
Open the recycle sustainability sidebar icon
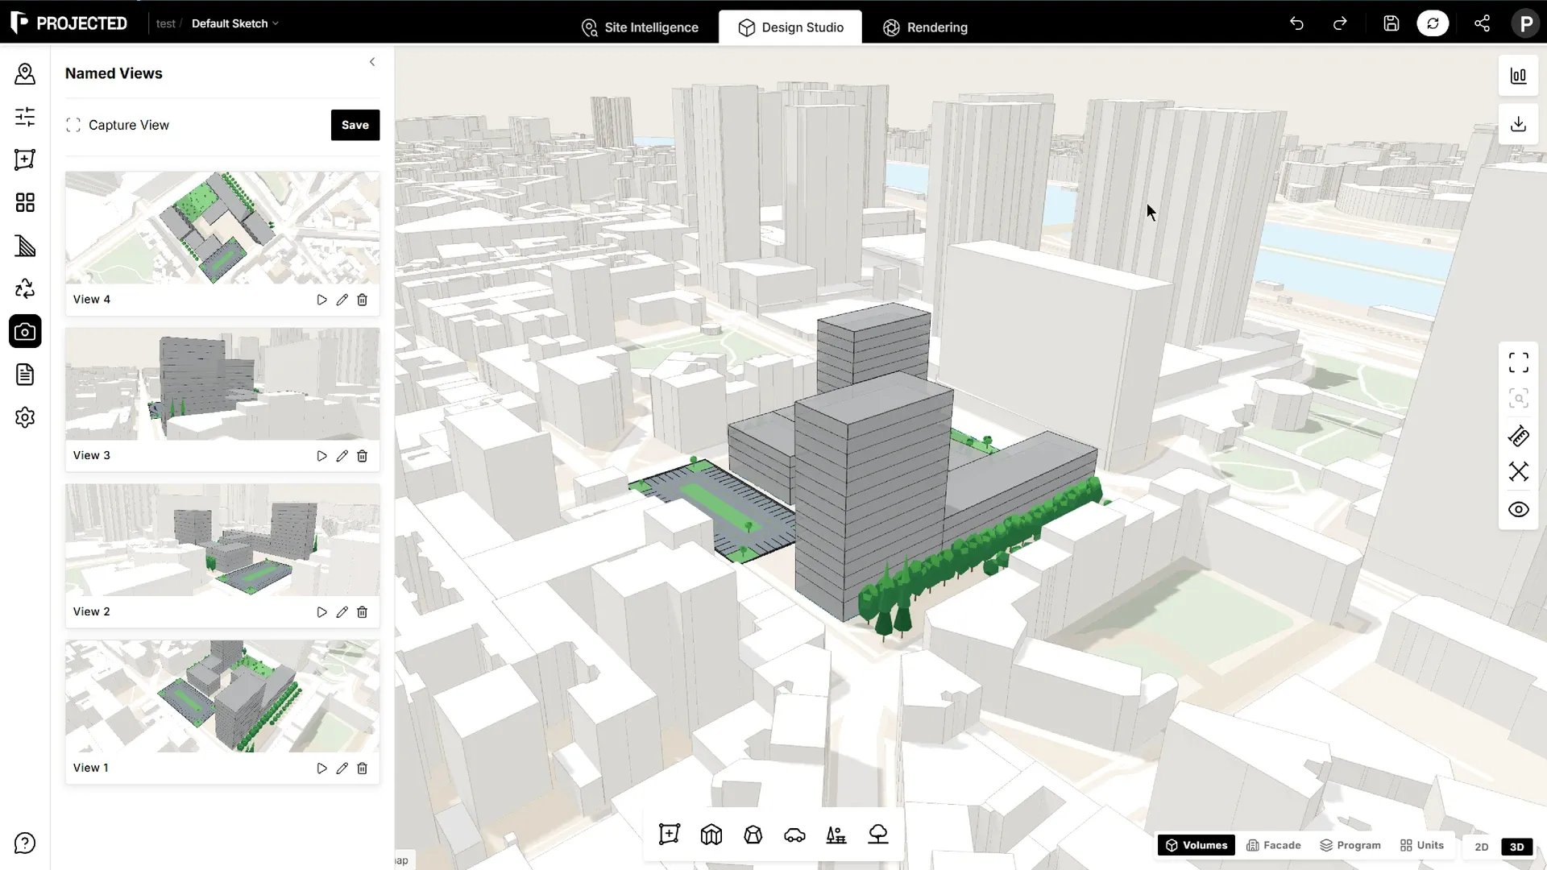pos(25,288)
